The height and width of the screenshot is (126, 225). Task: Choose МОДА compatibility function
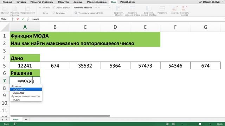point(26,99)
